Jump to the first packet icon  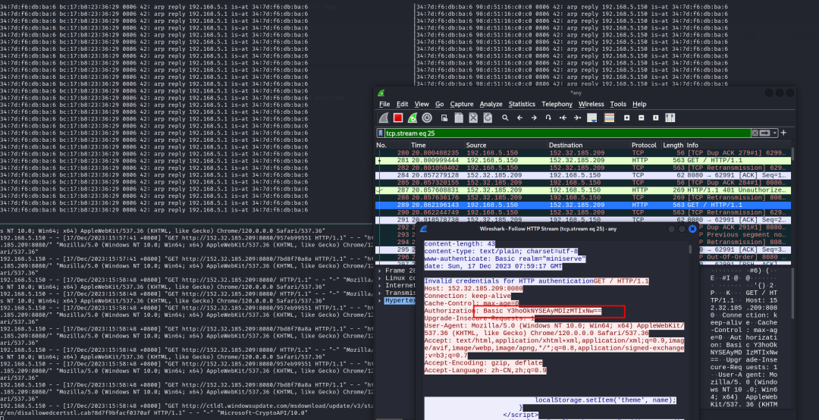(x=563, y=118)
